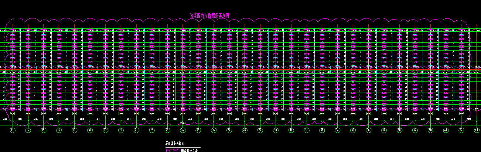This screenshot has width=481, height=152.
Task: Pick axis bubble 34
Action: [337, 130]
